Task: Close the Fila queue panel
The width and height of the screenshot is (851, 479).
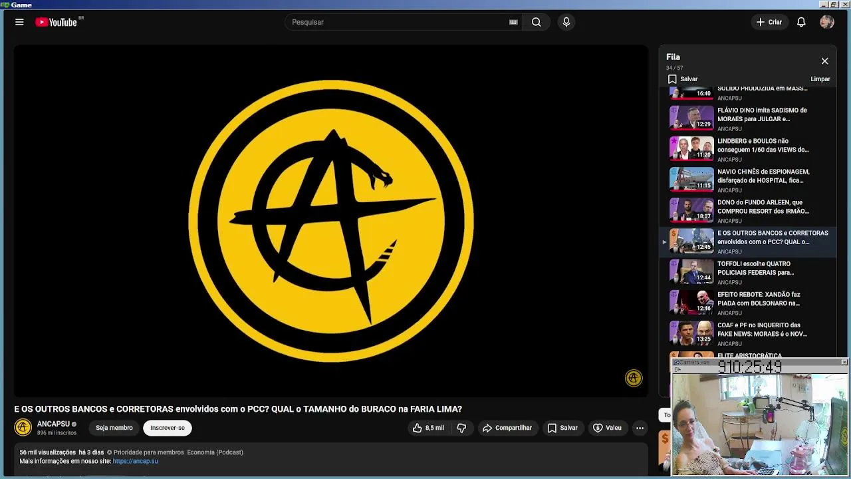Action: coord(824,61)
